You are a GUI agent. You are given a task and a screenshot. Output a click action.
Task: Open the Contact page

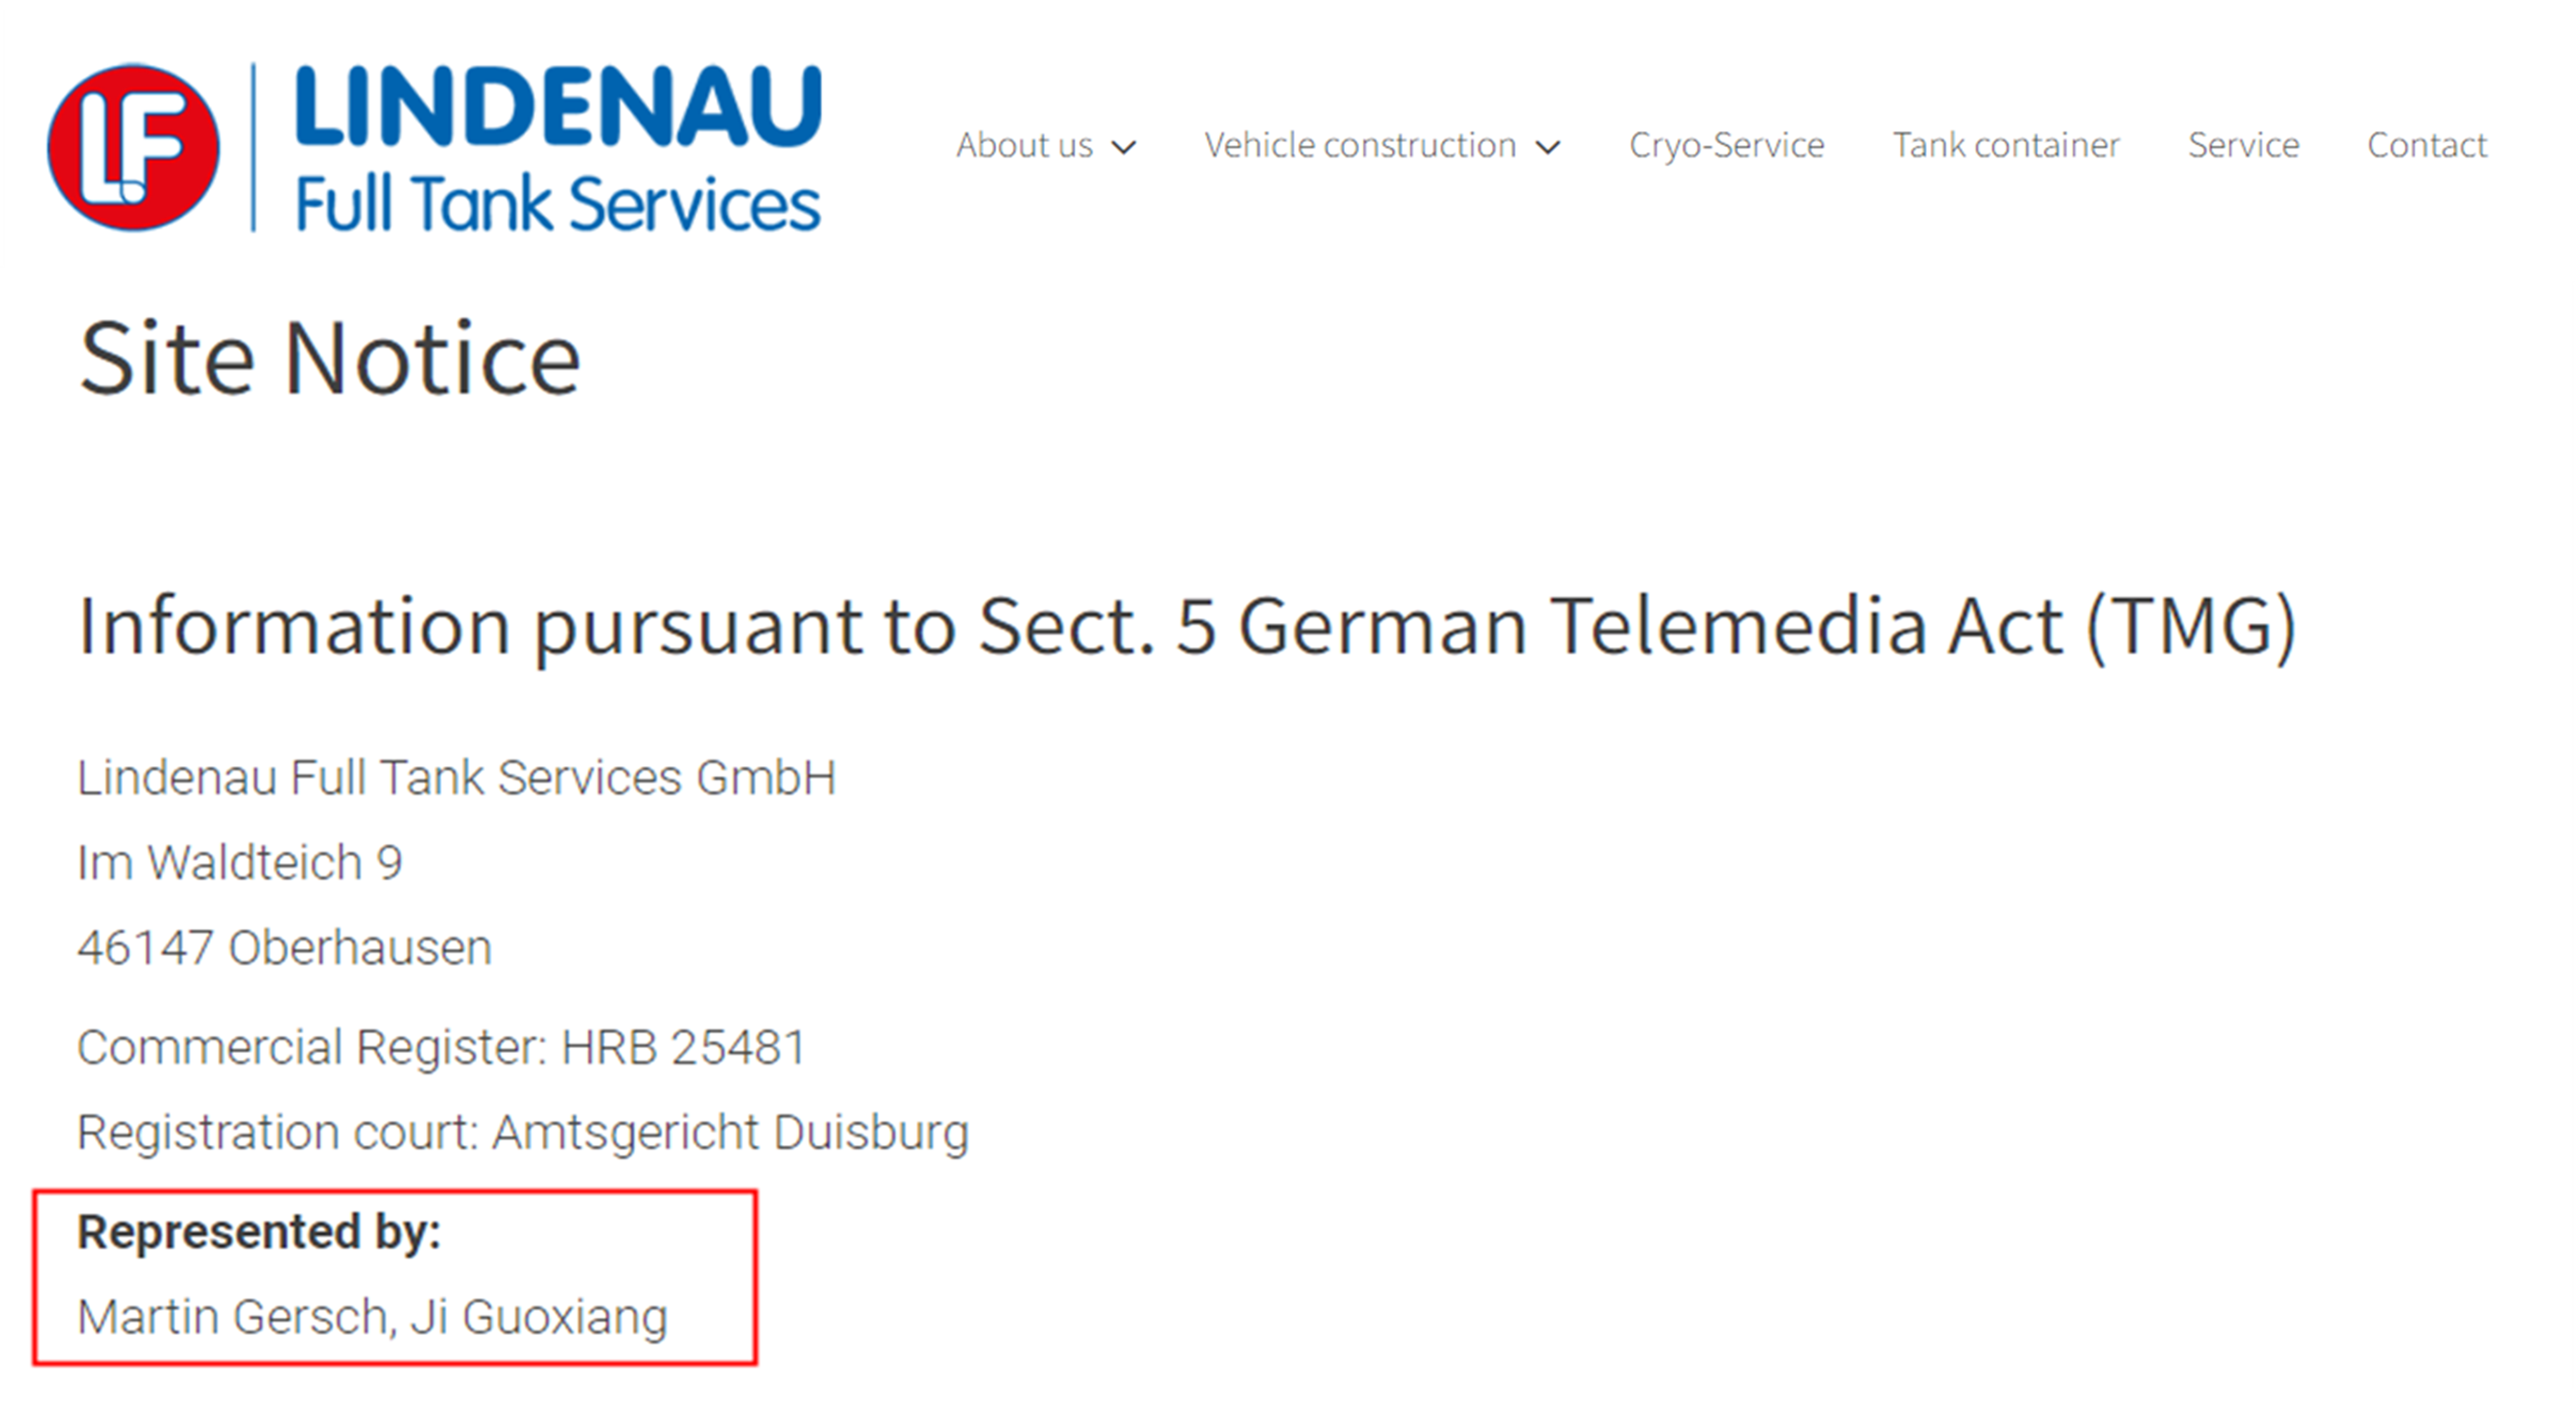click(2427, 146)
